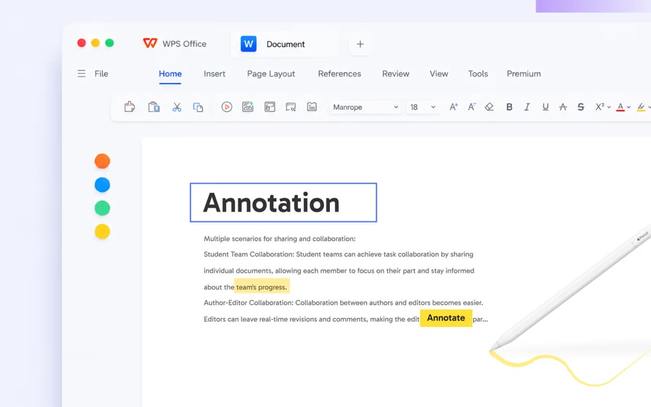Image resolution: width=651 pixels, height=407 pixels.
Task: Click the yellow minimize window button
Action: coord(95,43)
